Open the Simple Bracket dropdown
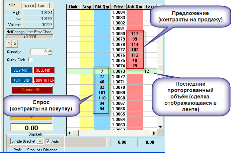The width and height of the screenshot is (233, 153). (x=40, y=141)
